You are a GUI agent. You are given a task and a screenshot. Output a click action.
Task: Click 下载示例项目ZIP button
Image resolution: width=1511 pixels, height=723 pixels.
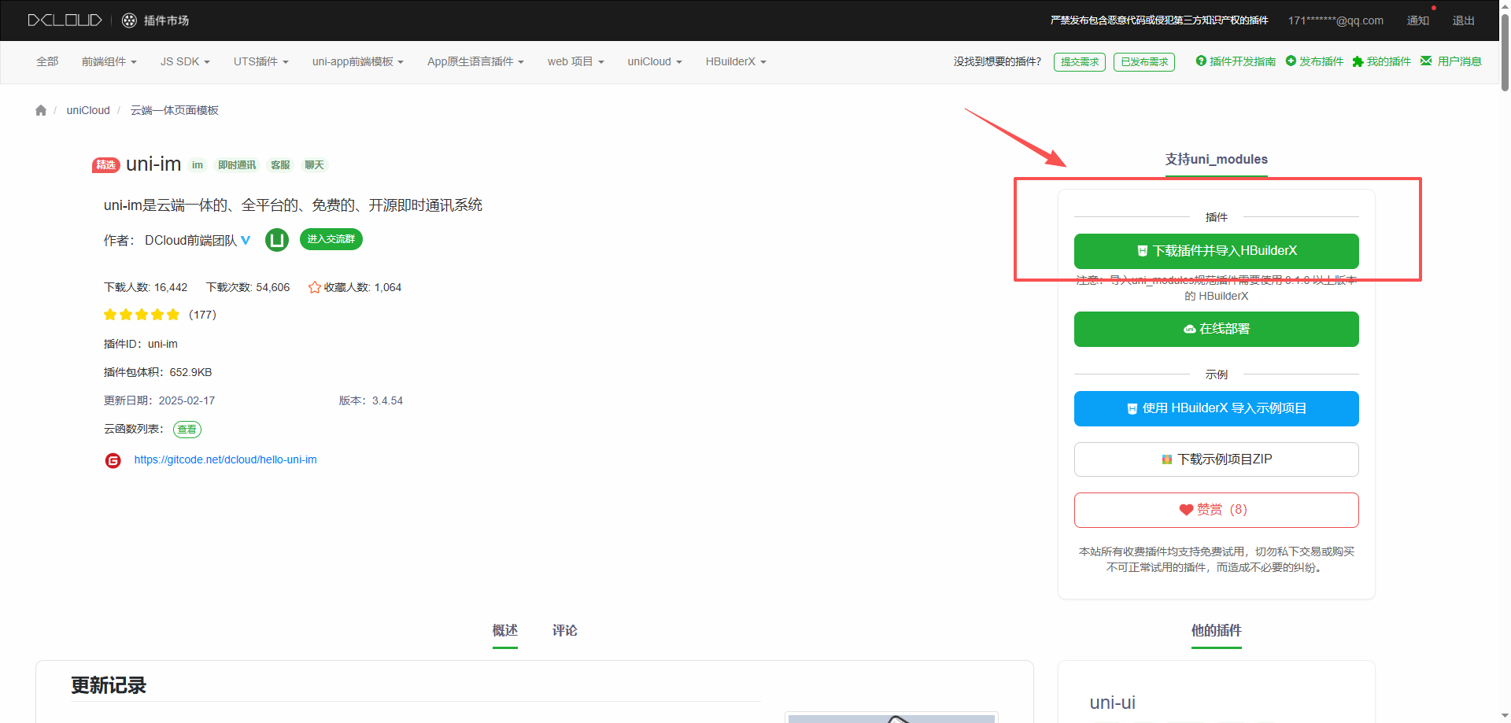click(1217, 459)
